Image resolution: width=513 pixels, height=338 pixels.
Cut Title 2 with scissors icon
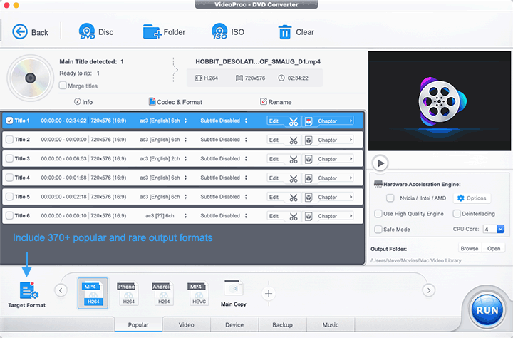294,140
